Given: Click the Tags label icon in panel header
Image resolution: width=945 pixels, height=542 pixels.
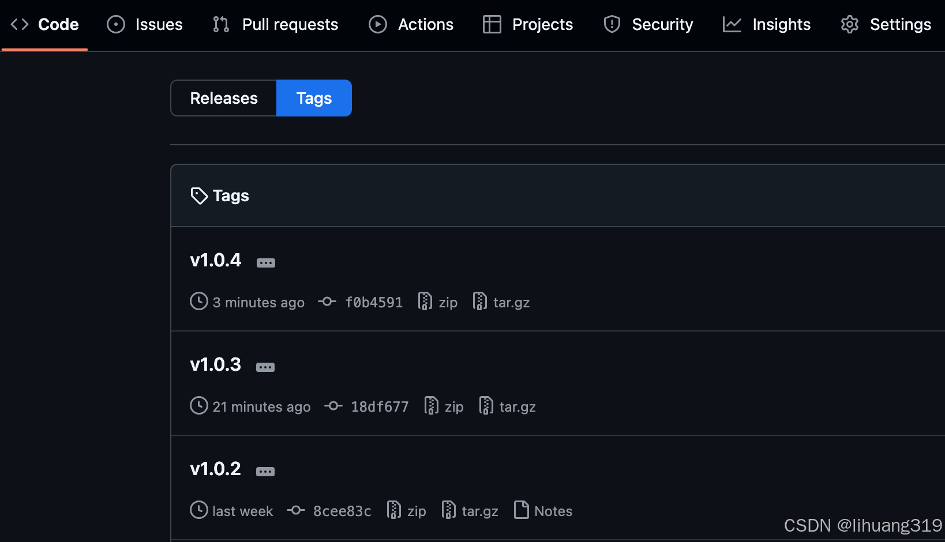Looking at the screenshot, I should click(199, 195).
